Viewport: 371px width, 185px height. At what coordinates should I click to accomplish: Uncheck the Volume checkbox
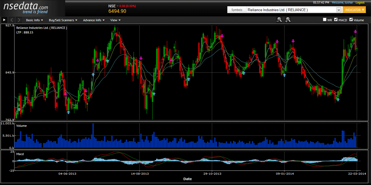[351, 20]
